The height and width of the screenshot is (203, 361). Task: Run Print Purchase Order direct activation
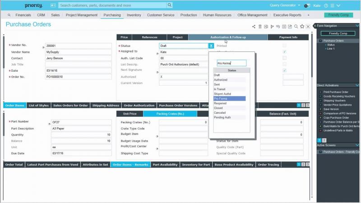click(335, 92)
